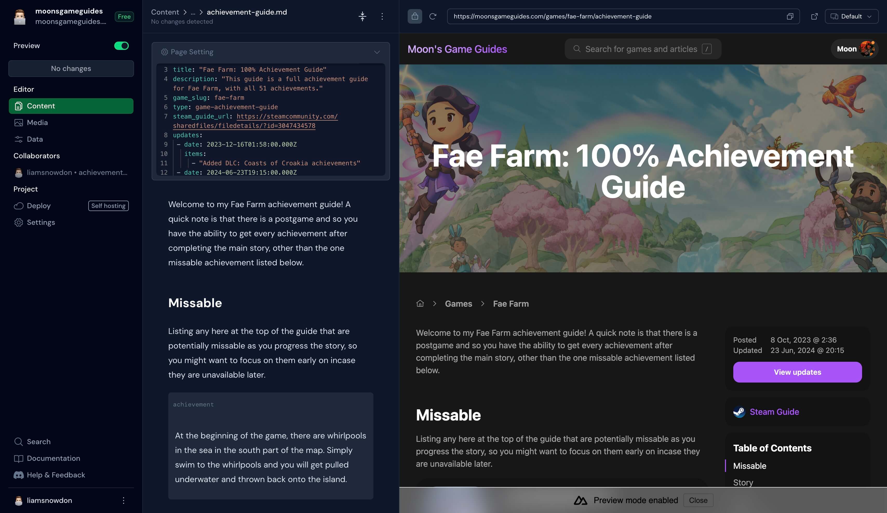887x513 pixels.
Task: Click the game_slug fae-farm line
Action: (208, 98)
